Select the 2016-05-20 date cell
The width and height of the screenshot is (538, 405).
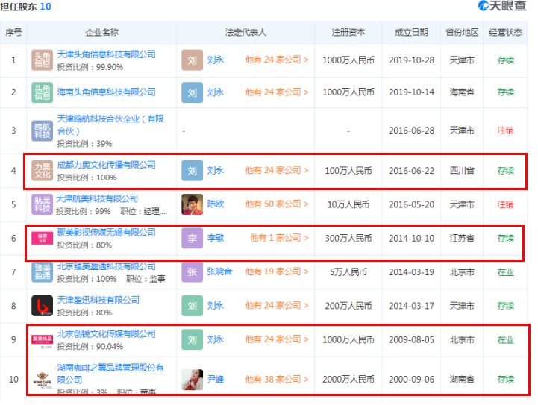[411, 204]
